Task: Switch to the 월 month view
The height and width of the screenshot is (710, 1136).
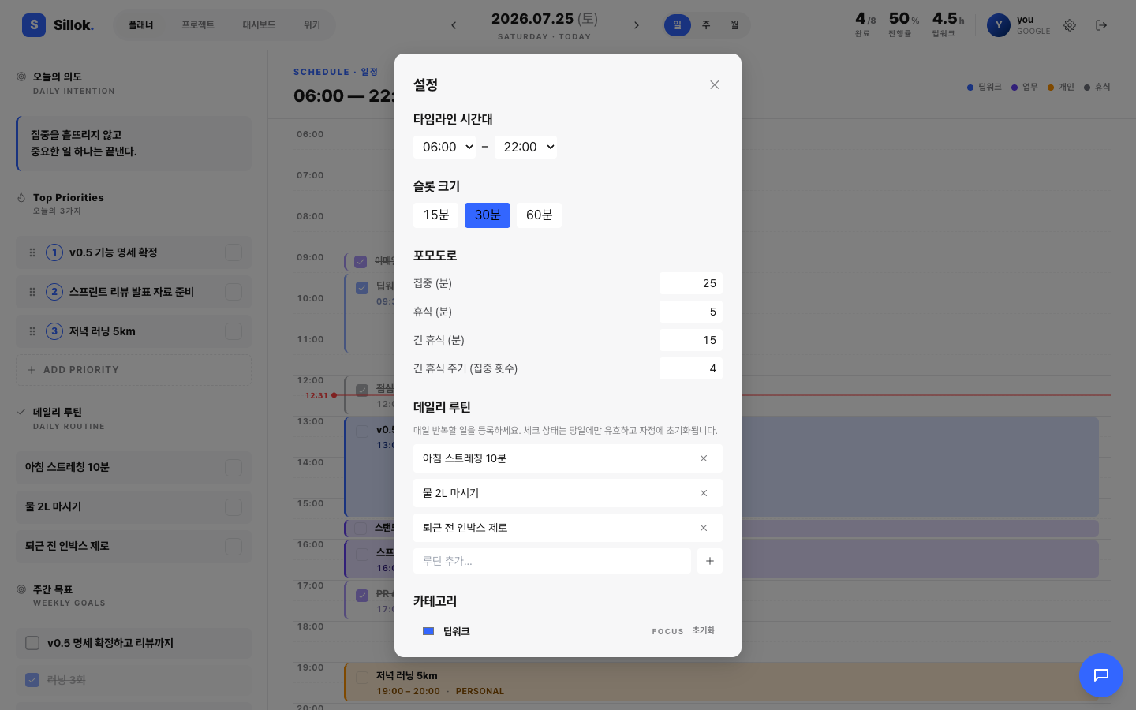Action: tap(734, 25)
